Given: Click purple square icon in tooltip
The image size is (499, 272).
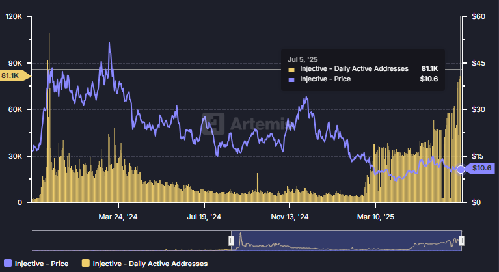Looking at the screenshot, I should (x=291, y=79).
